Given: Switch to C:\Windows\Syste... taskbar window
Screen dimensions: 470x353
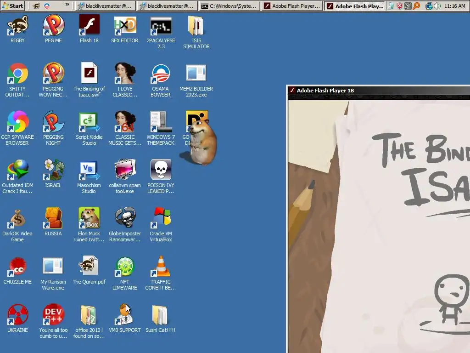Looking at the screenshot, I should (x=229, y=6).
